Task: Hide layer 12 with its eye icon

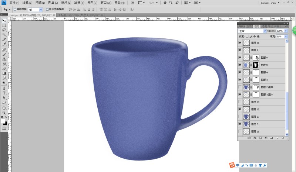Action: pos(240,109)
